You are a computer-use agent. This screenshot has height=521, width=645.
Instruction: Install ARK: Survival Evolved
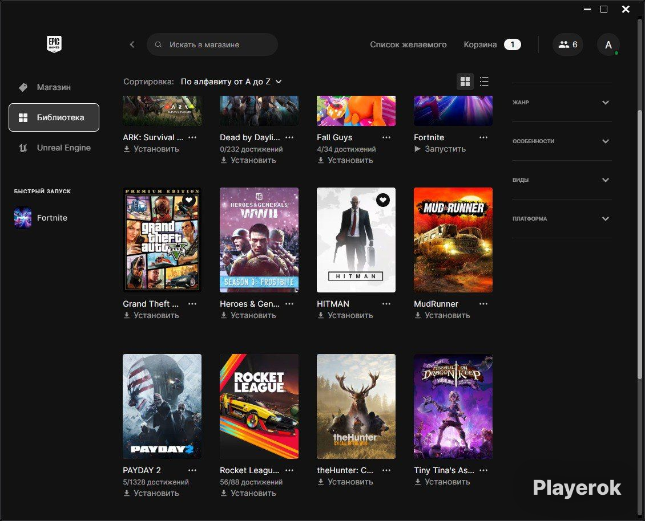[x=151, y=149]
